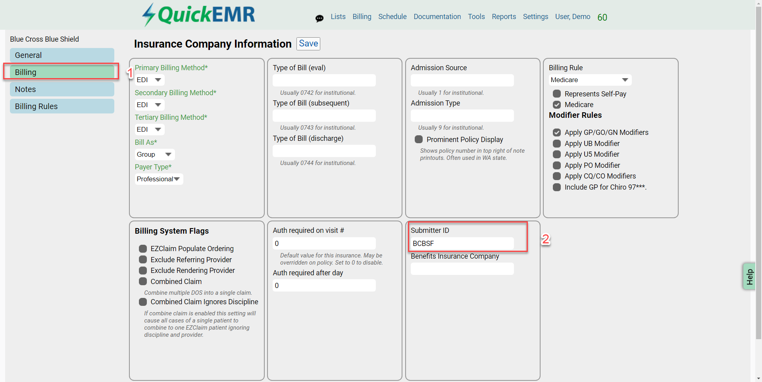Screen dimensions: 762x382
Task: Enable Include GP for Chiro 97***
Action: (x=557, y=187)
